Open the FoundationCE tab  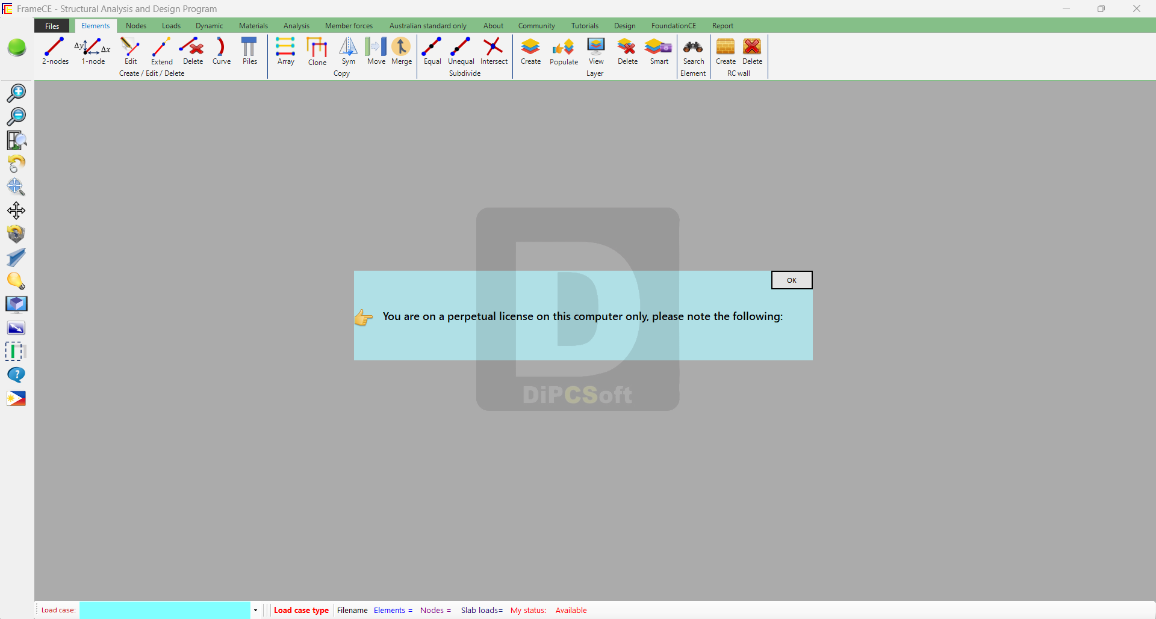point(673,26)
